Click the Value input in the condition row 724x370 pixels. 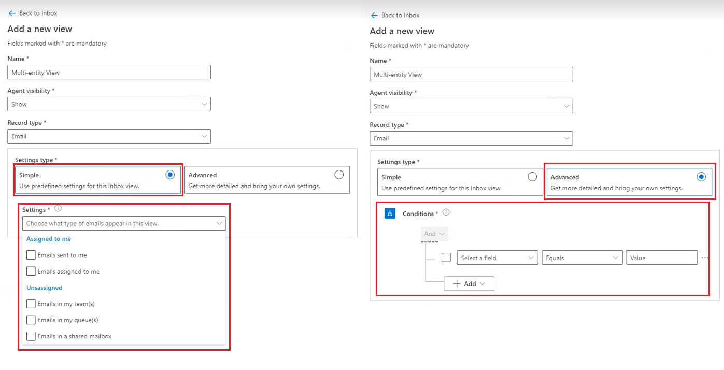(x=662, y=257)
